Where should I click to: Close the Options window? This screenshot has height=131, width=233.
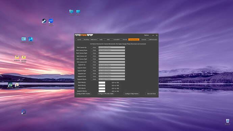coord(157,35)
